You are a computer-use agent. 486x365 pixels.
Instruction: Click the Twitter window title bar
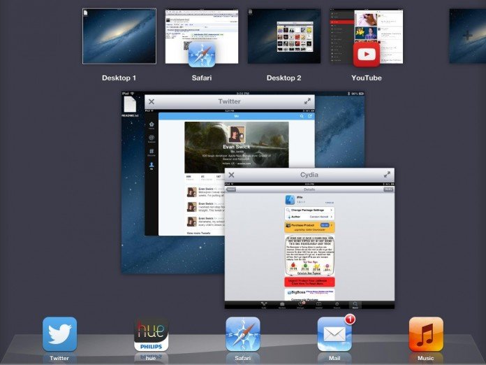coord(230,101)
